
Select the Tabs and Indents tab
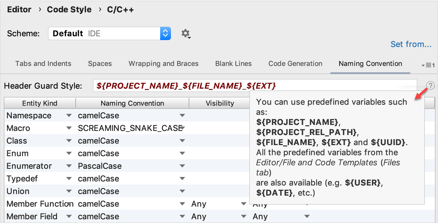(43, 63)
